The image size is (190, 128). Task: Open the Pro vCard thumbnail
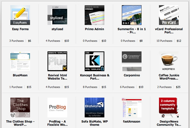[169, 15]
